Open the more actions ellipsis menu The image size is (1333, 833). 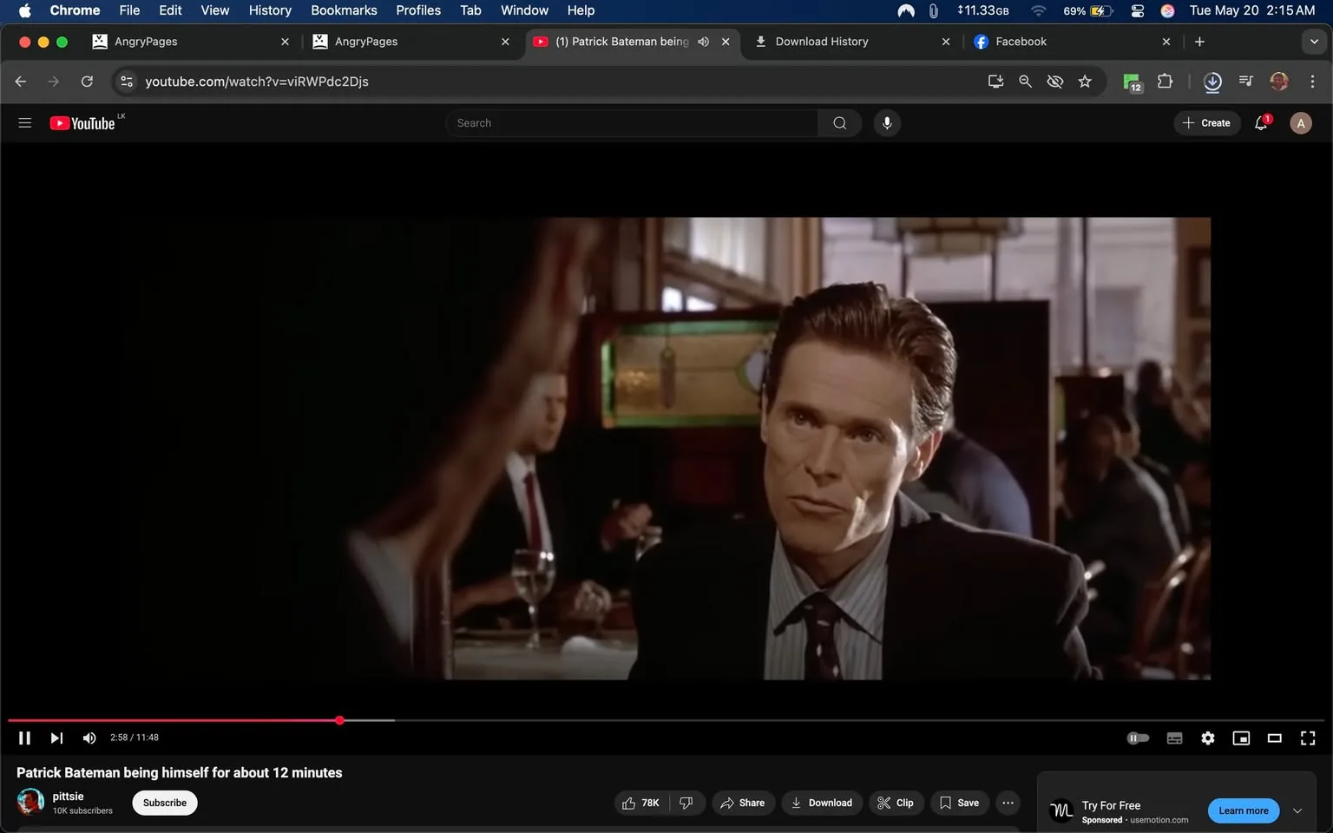1007,803
